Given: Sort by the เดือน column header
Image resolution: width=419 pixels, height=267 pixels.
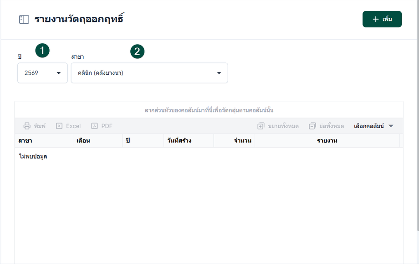Looking at the screenshot, I should pos(83,141).
